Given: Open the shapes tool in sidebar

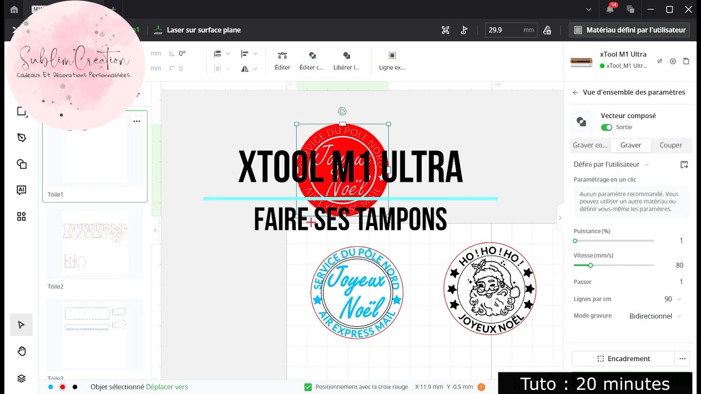Looking at the screenshot, I should point(21,164).
